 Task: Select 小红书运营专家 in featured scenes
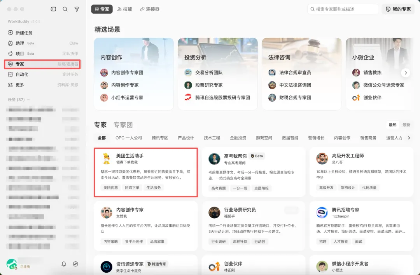coord(122,97)
